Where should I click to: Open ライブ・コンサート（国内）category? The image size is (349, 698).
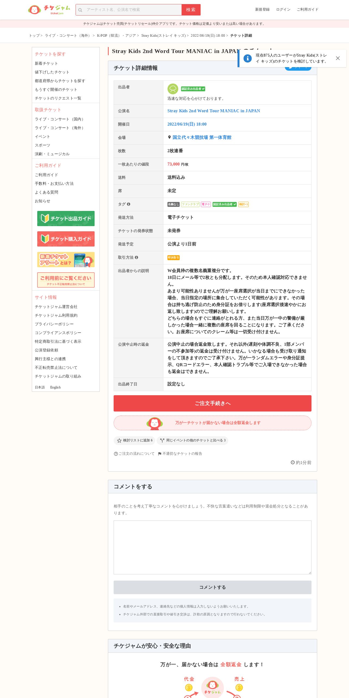coord(60,119)
